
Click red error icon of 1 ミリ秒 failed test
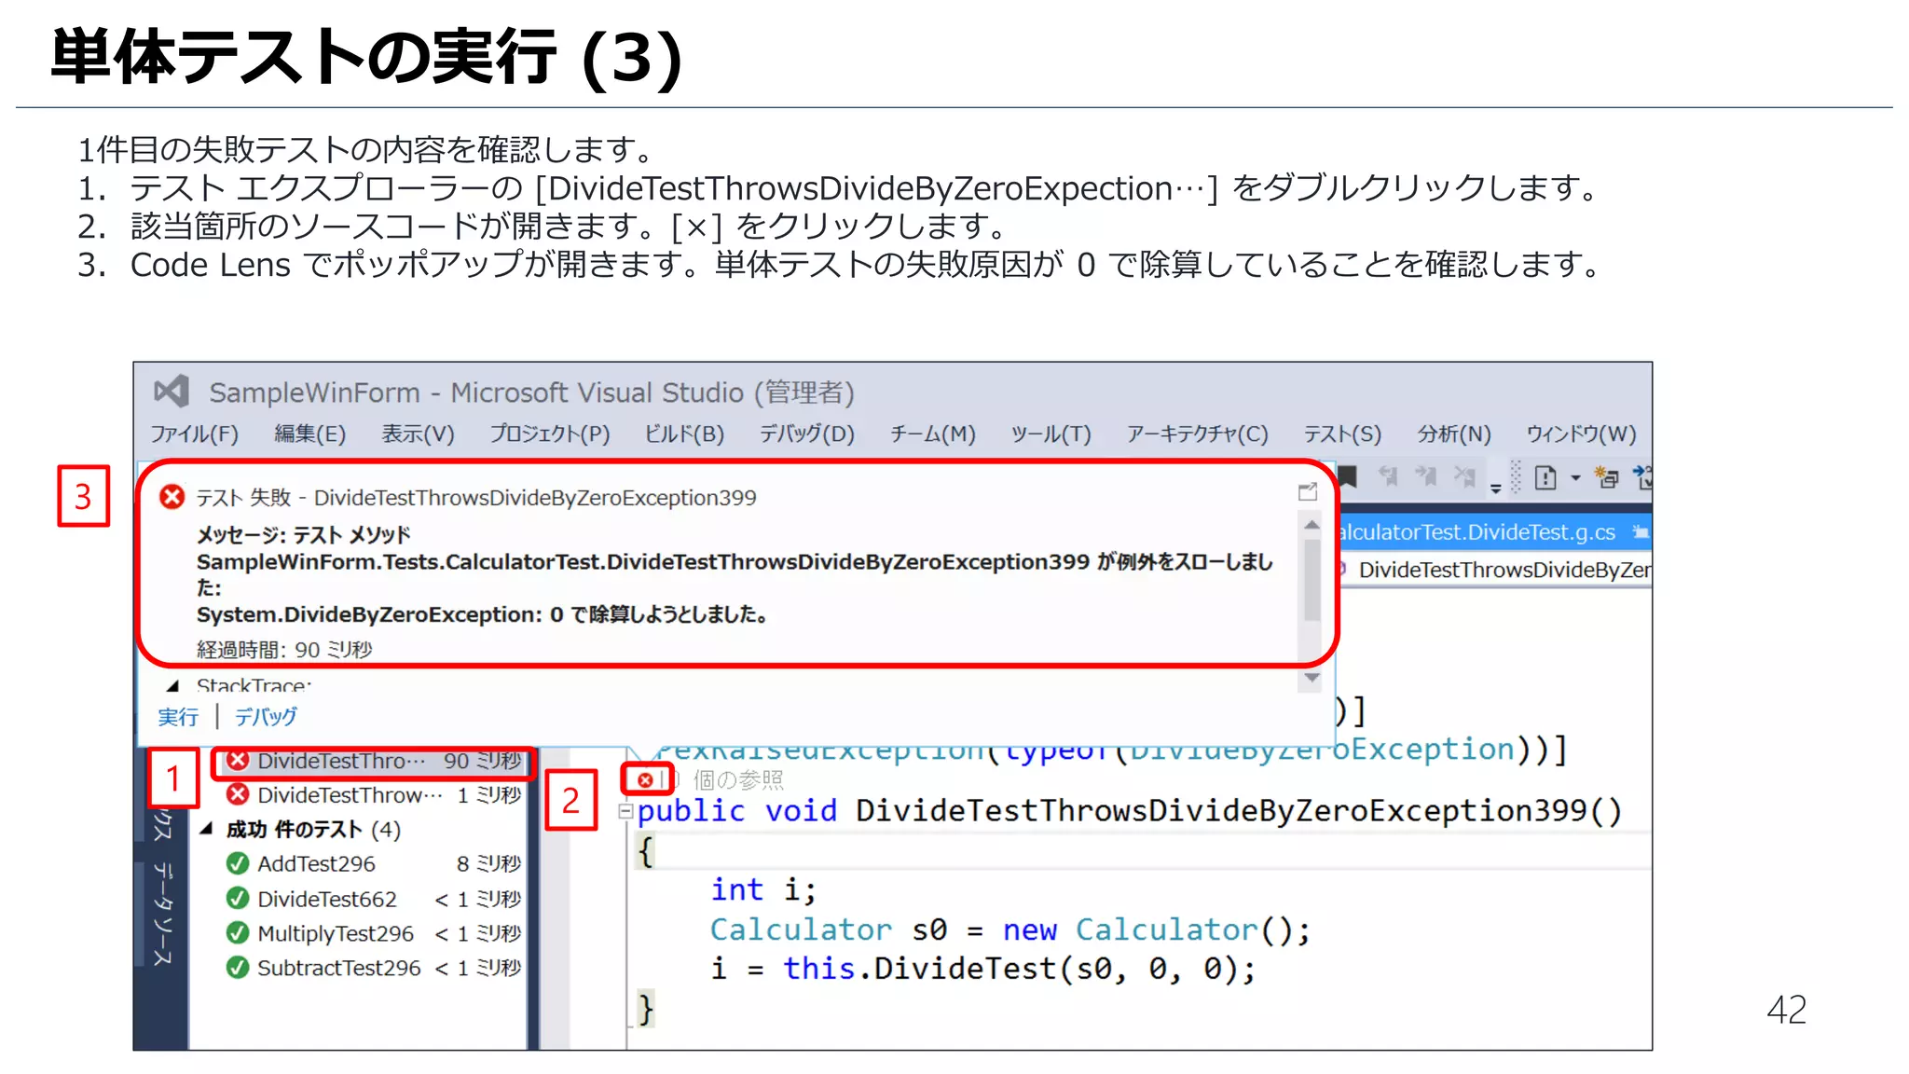(x=239, y=794)
